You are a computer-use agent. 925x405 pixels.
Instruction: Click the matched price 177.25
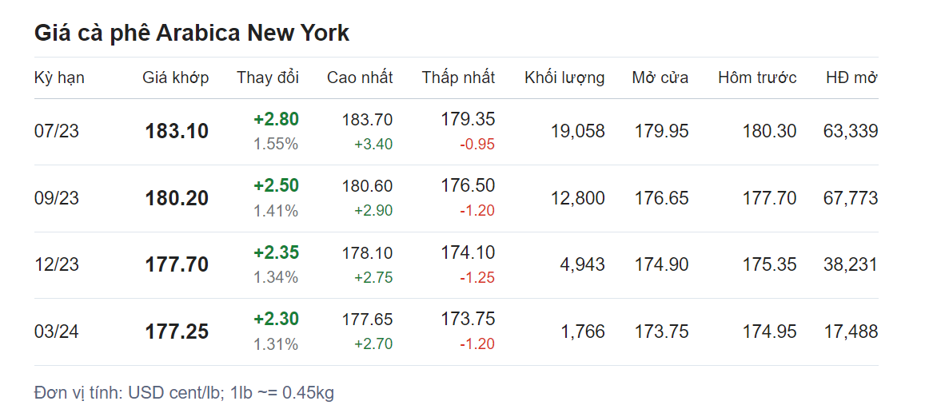(x=177, y=332)
